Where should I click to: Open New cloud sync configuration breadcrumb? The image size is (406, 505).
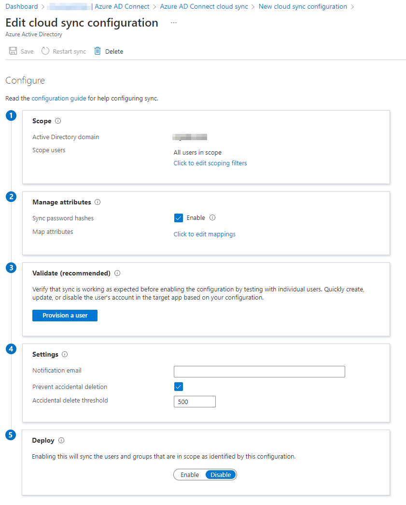tap(303, 6)
